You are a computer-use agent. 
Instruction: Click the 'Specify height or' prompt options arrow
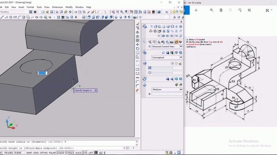(95, 90)
